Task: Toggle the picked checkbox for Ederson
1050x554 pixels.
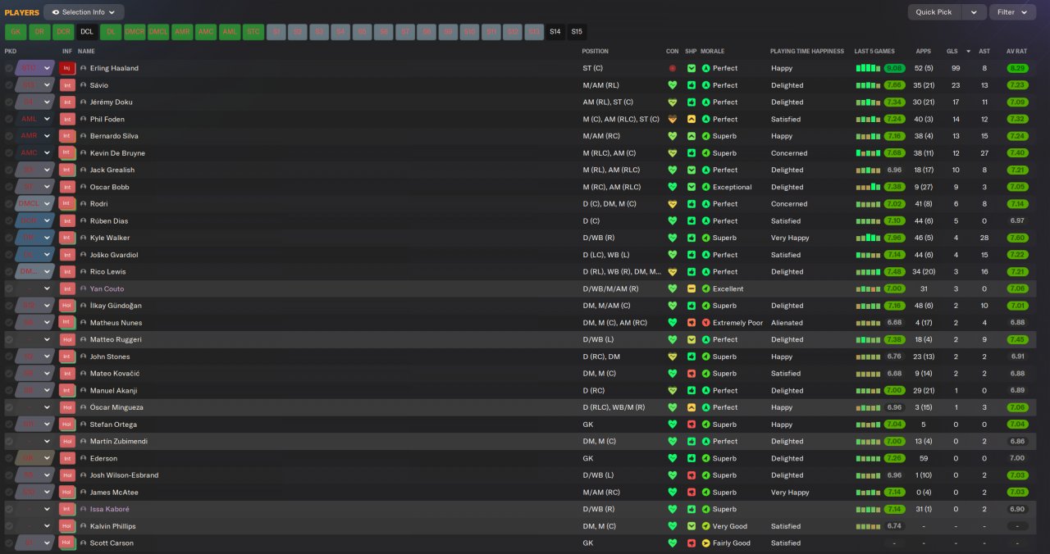Action: pyautogui.click(x=9, y=458)
